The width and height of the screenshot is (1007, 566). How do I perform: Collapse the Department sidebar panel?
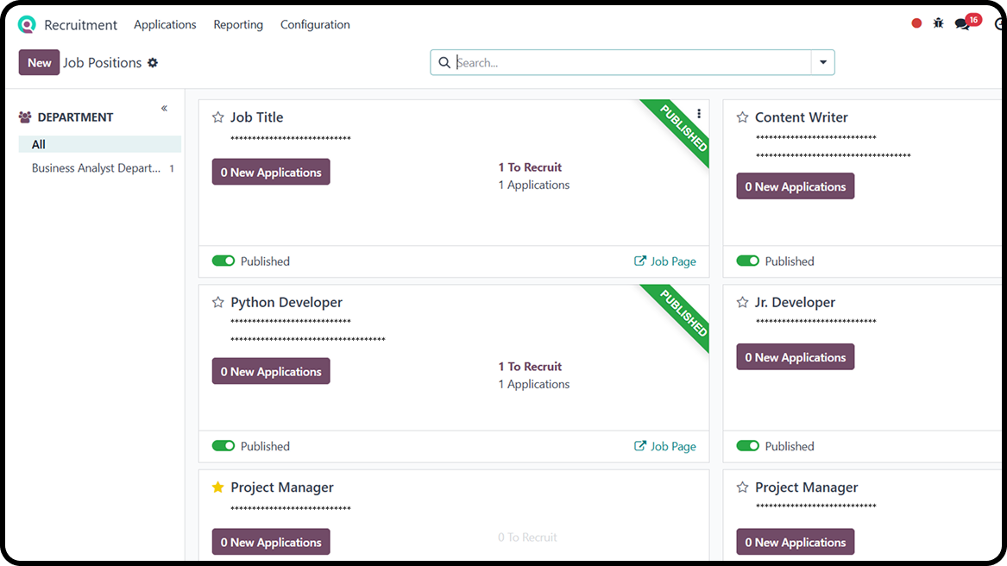coord(164,109)
